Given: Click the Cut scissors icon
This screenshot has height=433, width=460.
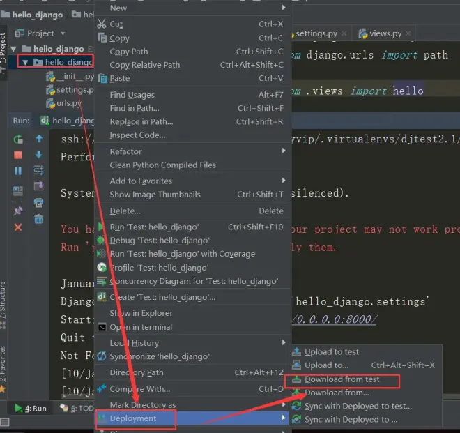Looking at the screenshot, I should [102, 24].
